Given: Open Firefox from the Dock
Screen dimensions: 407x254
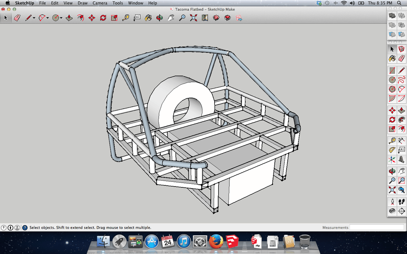Looking at the screenshot, I should click(216, 242).
